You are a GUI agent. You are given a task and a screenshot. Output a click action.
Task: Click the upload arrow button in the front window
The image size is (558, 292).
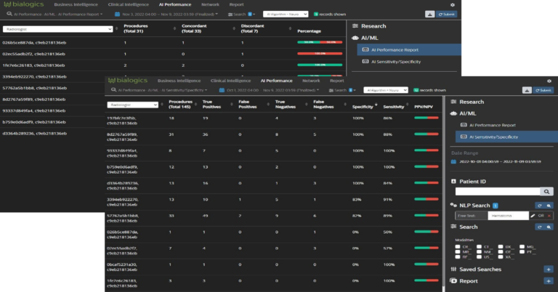527,90
